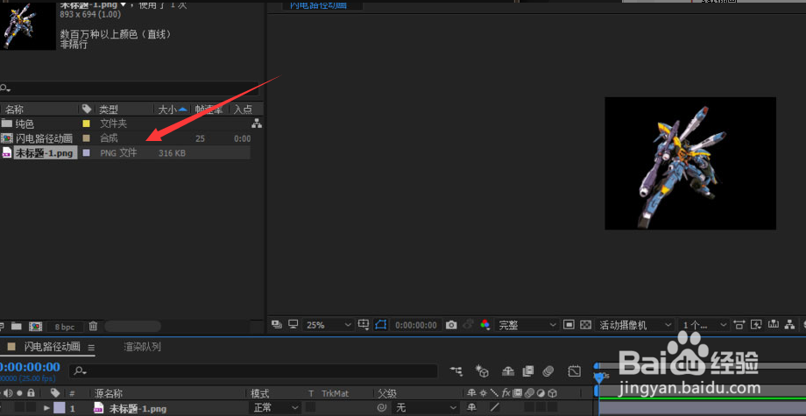Open the 无 parent layer dropdown

click(x=425, y=408)
